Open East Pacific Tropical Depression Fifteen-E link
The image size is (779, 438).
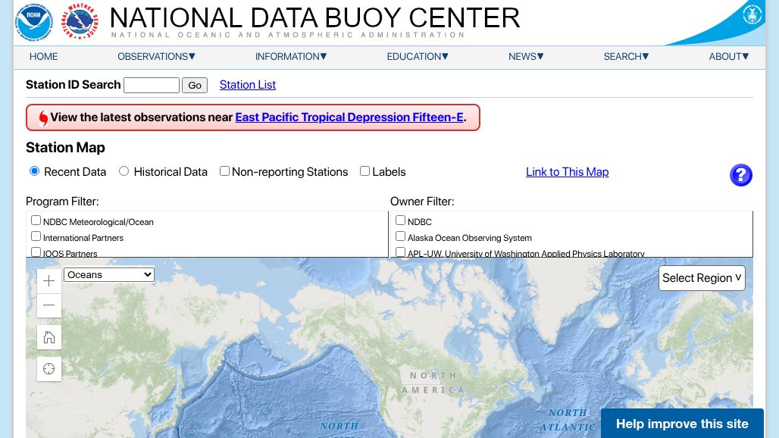[349, 117]
